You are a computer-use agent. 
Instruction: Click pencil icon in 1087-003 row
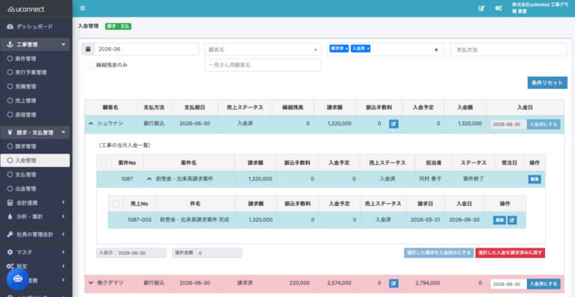coord(512,220)
